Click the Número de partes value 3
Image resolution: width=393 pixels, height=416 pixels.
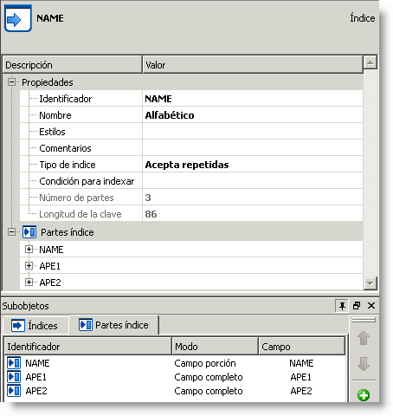pos(253,198)
